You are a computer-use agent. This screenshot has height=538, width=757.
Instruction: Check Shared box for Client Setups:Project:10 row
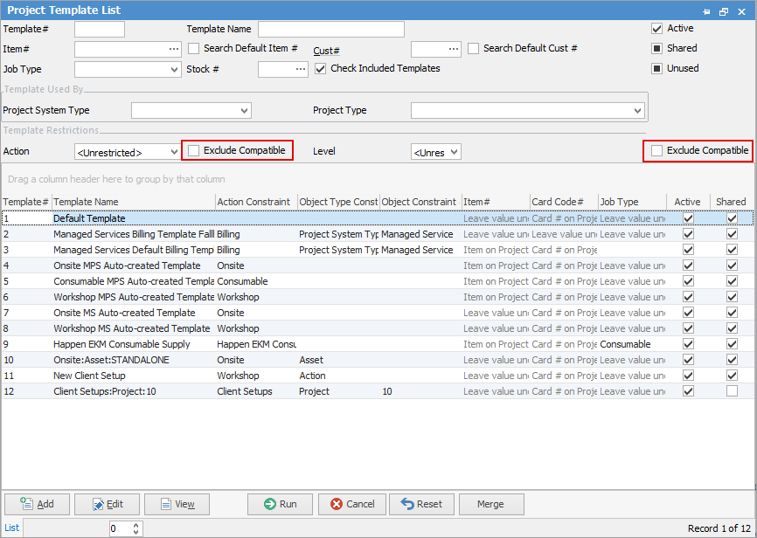coord(732,390)
